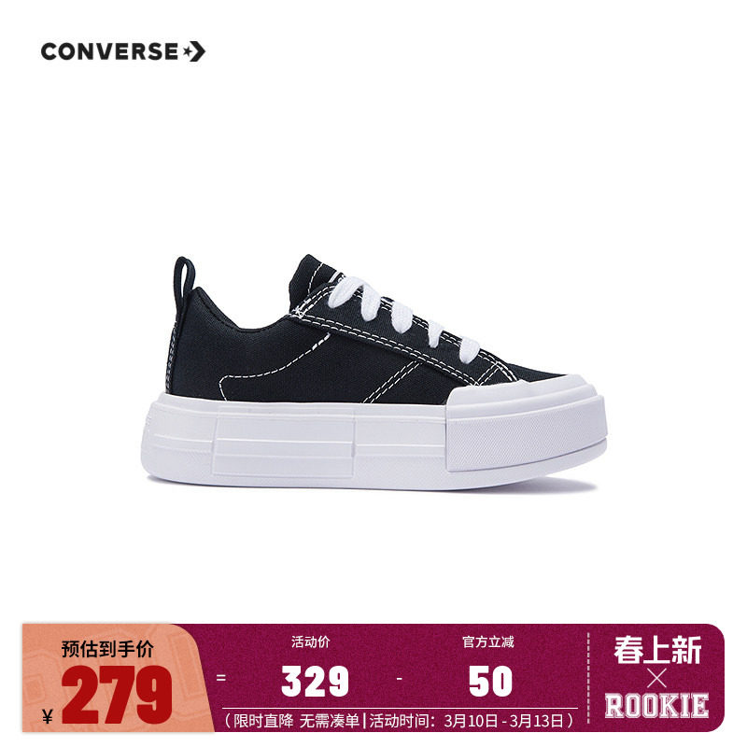Click the 官方立减 heading

pyautogui.click(x=487, y=641)
